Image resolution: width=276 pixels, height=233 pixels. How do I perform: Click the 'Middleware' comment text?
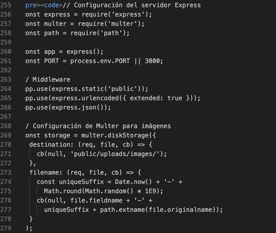click(x=51, y=80)
